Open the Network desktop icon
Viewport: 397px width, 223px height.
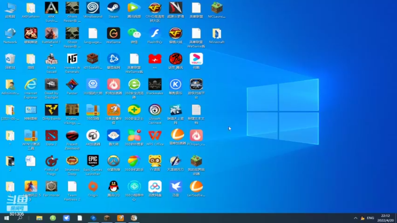(10, 36)
